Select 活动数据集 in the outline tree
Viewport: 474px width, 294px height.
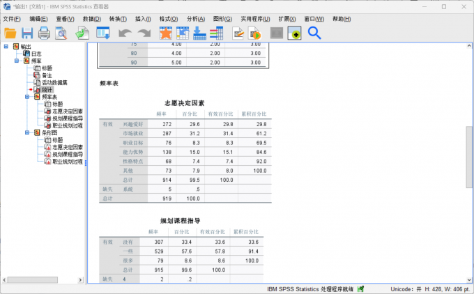(54, 82)
